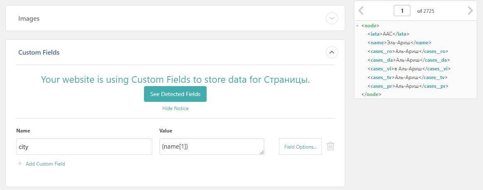Add a new custom field

(45, 164)
